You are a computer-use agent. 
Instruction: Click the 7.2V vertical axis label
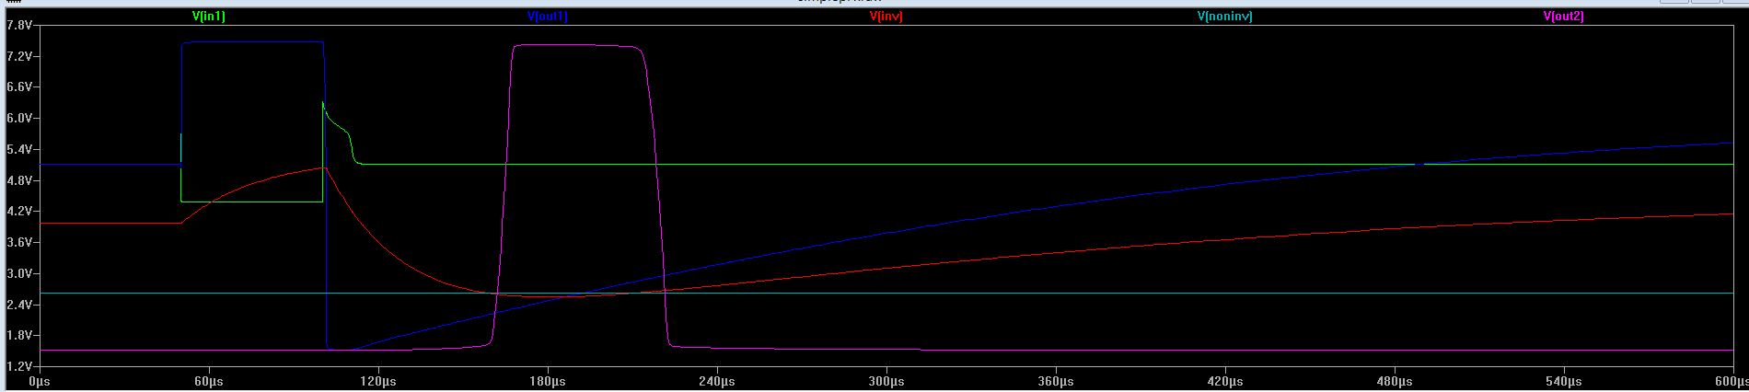click(x=19, y=56)
